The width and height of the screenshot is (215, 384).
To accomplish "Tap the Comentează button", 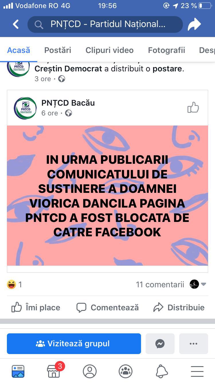I will (x=107, y=307).
